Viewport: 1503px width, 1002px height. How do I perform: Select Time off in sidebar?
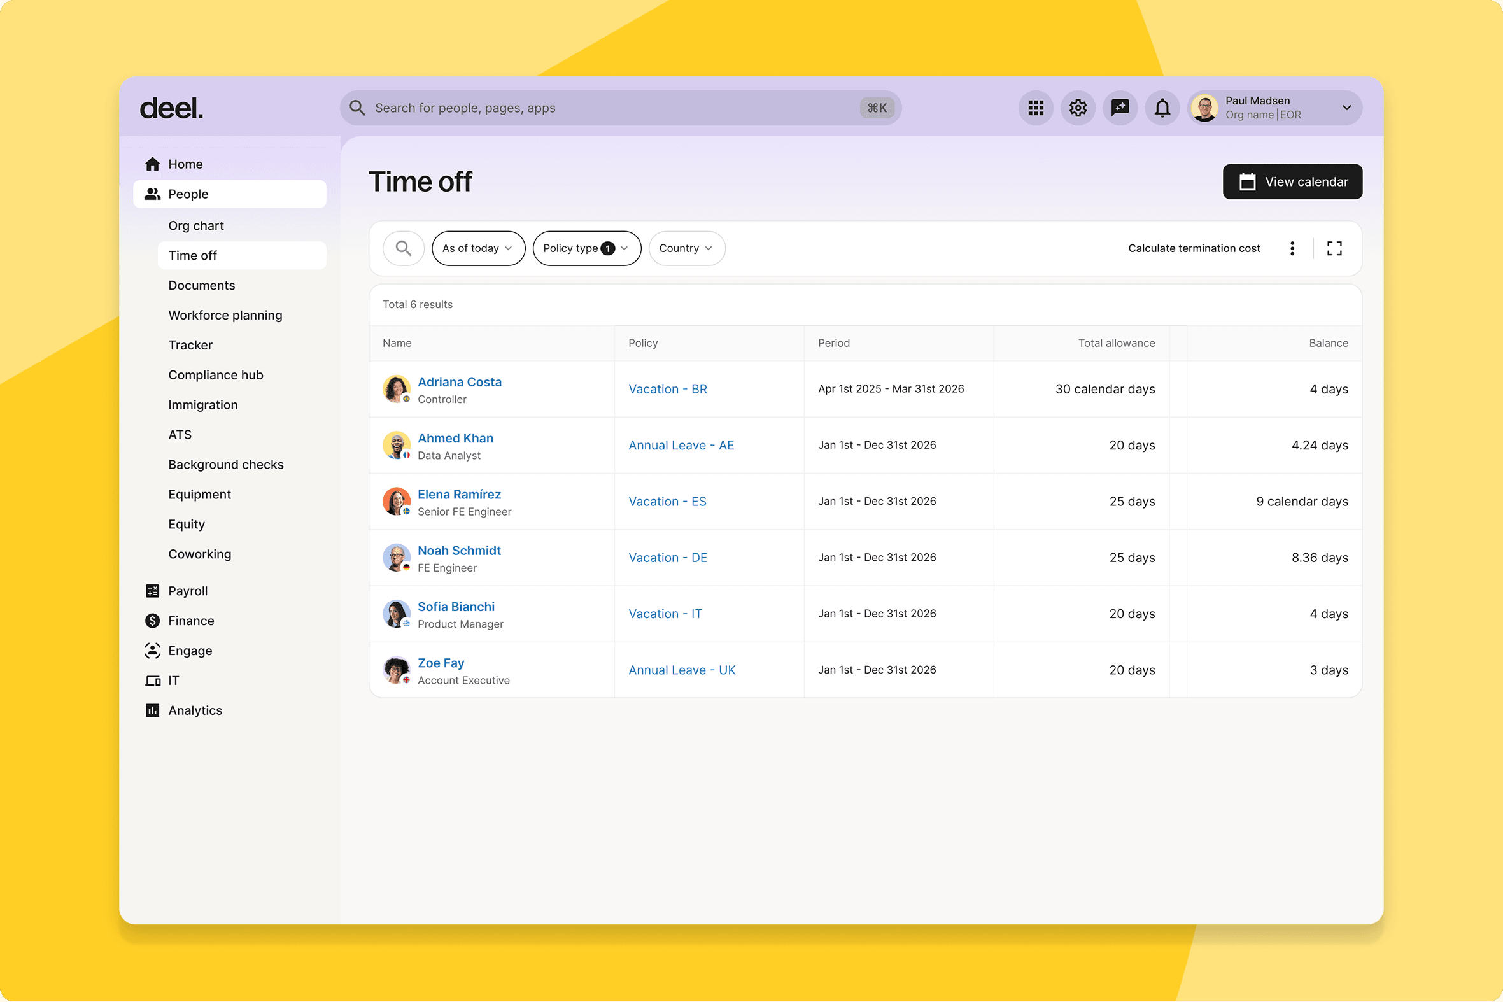click(241, 256)
